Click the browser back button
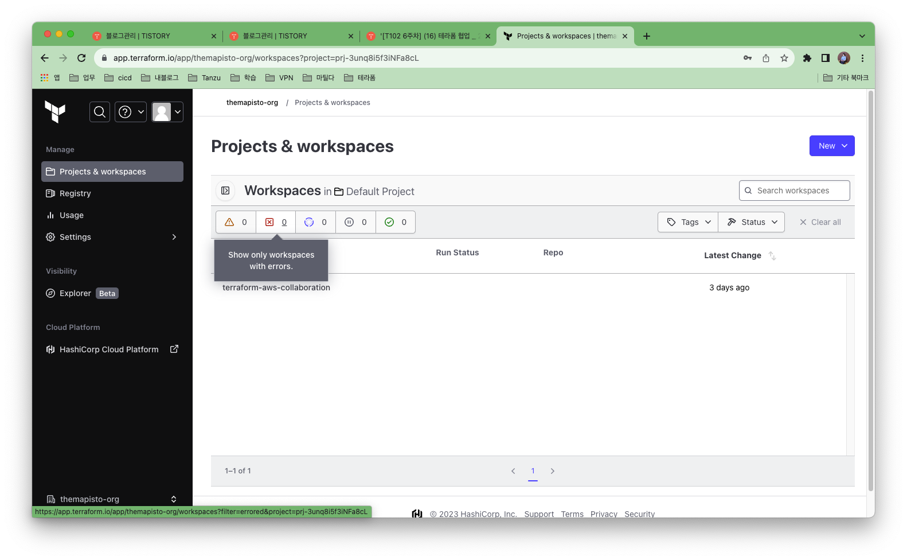 point(45,58)
